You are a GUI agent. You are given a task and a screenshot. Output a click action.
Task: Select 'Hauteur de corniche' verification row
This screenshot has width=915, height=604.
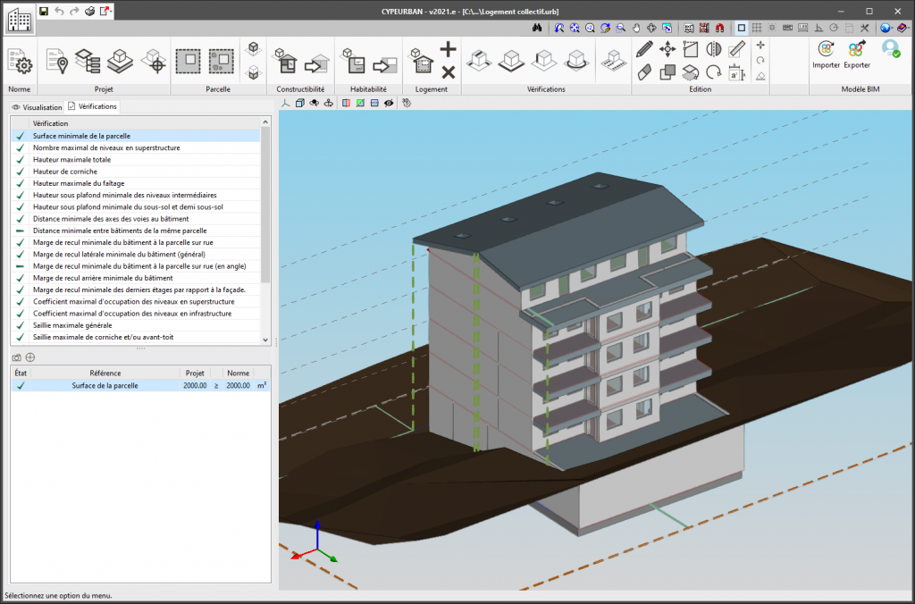pyautogui.click(x=65, y=172)
